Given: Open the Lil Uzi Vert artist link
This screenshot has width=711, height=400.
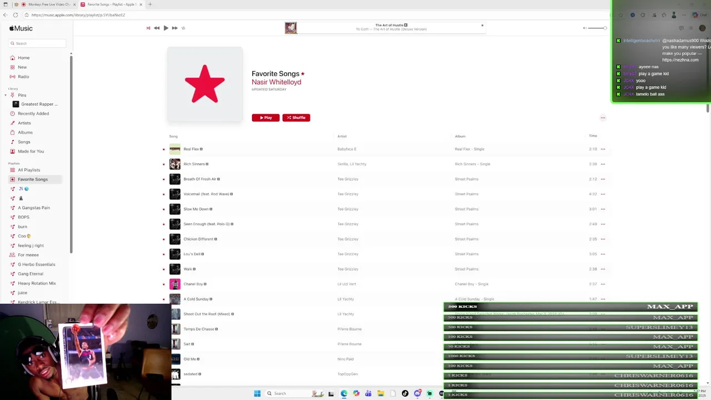Looking at the screenshot, I should (x=347, y=284).
